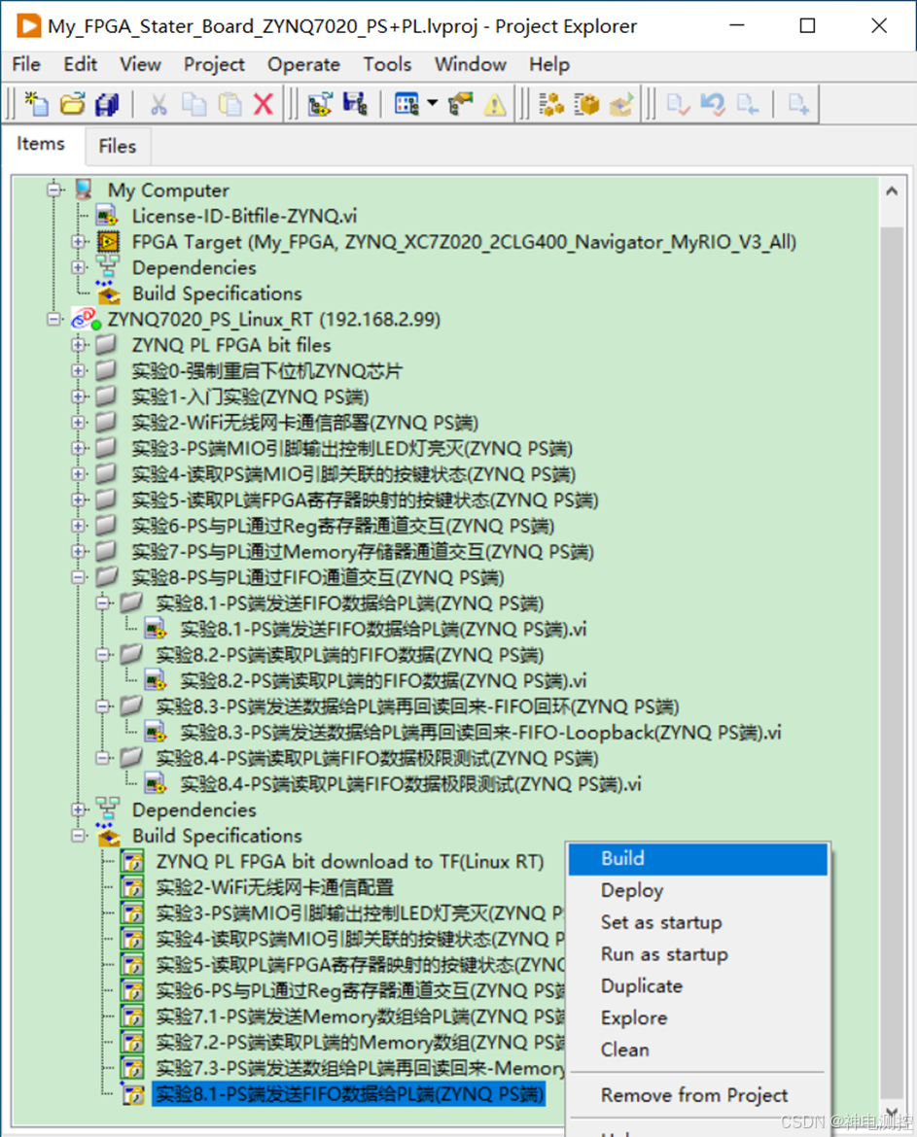Image resolution: width=917 pixels, height=1137 pixels.
Task: Click the red Delete X icon
Action: coord(264,104)
